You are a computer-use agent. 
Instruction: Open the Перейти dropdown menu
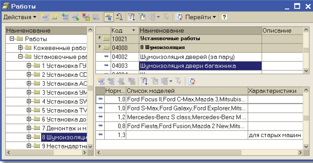pos(200,17)
